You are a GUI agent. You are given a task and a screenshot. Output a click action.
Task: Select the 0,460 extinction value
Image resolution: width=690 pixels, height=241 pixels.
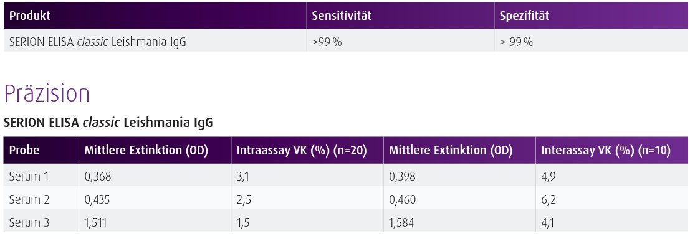click(402, 200)
